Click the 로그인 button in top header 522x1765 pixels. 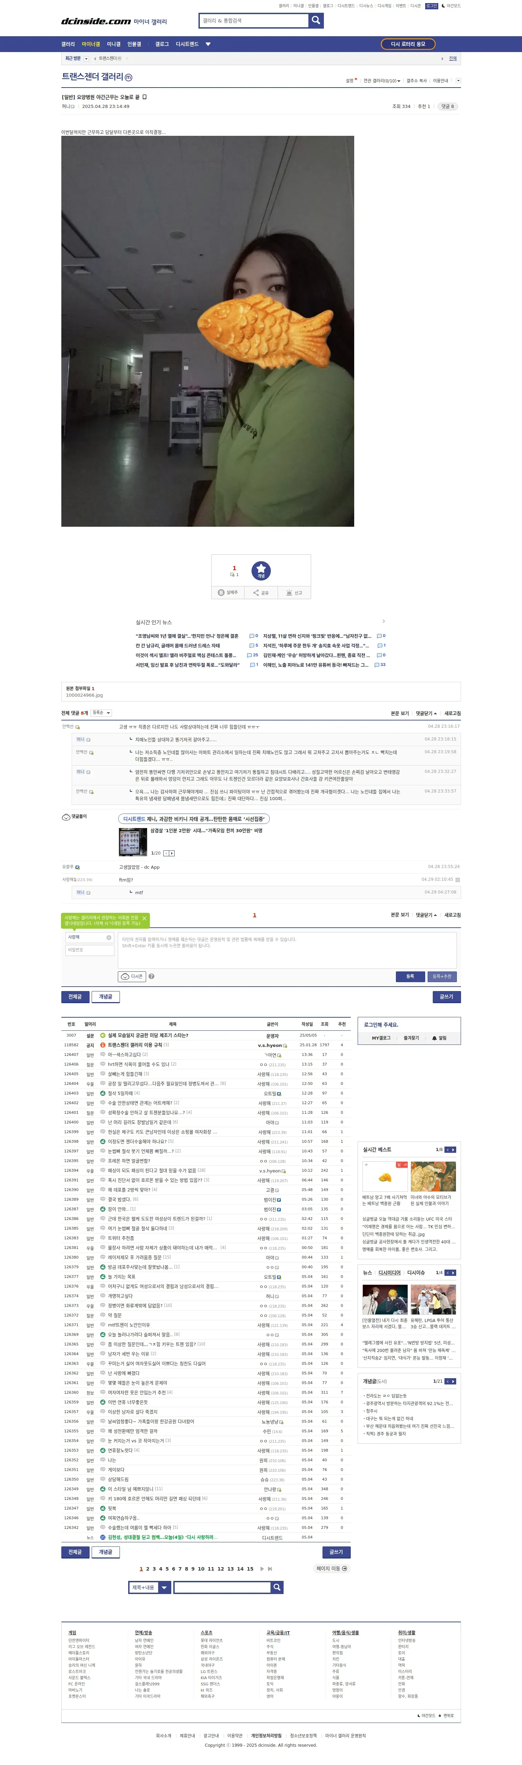coord(432,6)
